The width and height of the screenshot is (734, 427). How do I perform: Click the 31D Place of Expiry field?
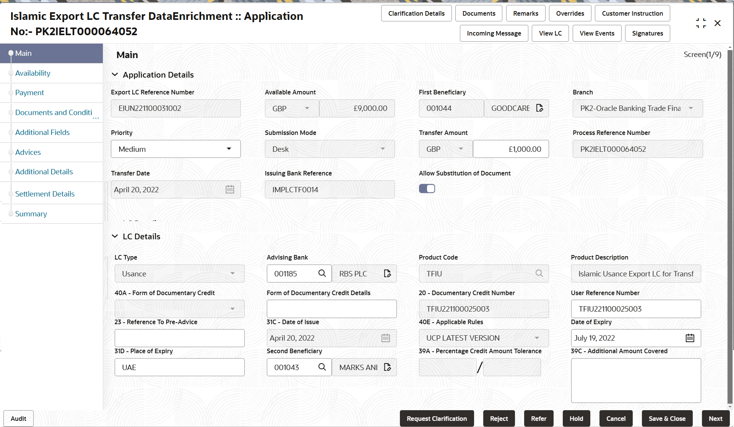click(x=179, y=367)
